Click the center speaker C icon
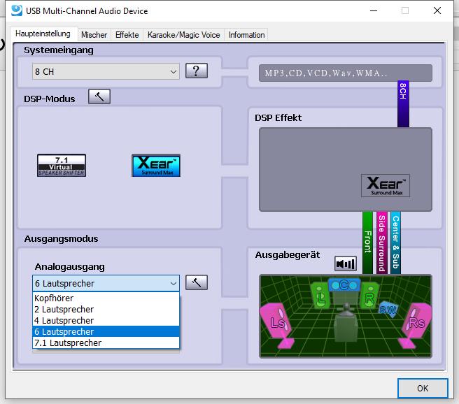 [x=344, y=285]
